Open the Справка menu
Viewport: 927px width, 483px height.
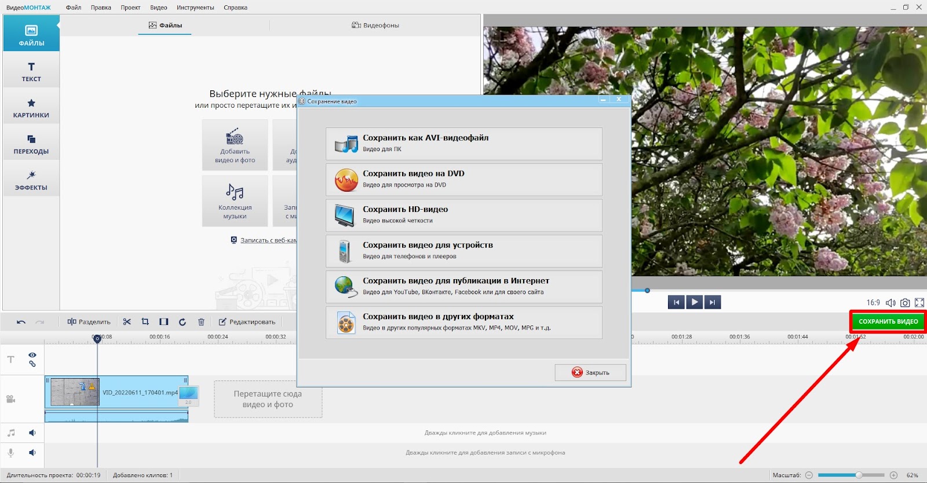[x=235, y=8]
